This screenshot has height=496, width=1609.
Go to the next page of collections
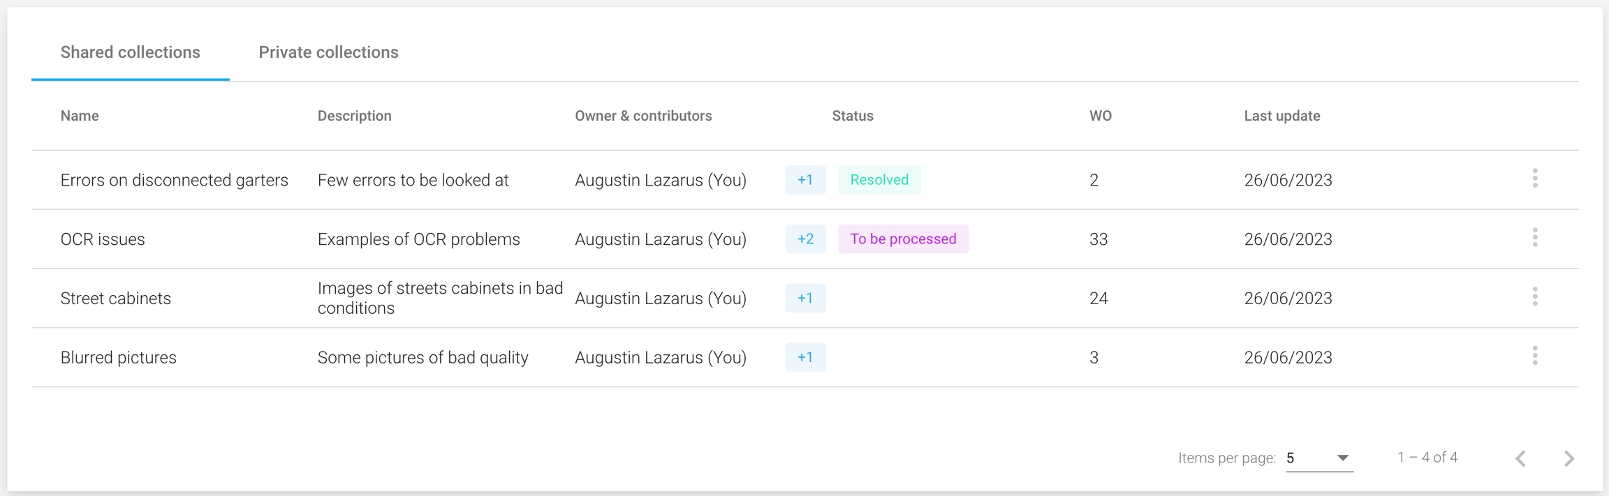pyautogui.click(x=1568, y=458)
